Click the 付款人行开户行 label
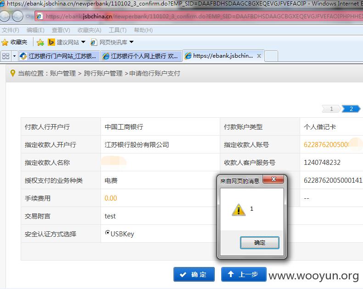Image resolution: width=363 pixels, height=289 pixels. (47, 127)
